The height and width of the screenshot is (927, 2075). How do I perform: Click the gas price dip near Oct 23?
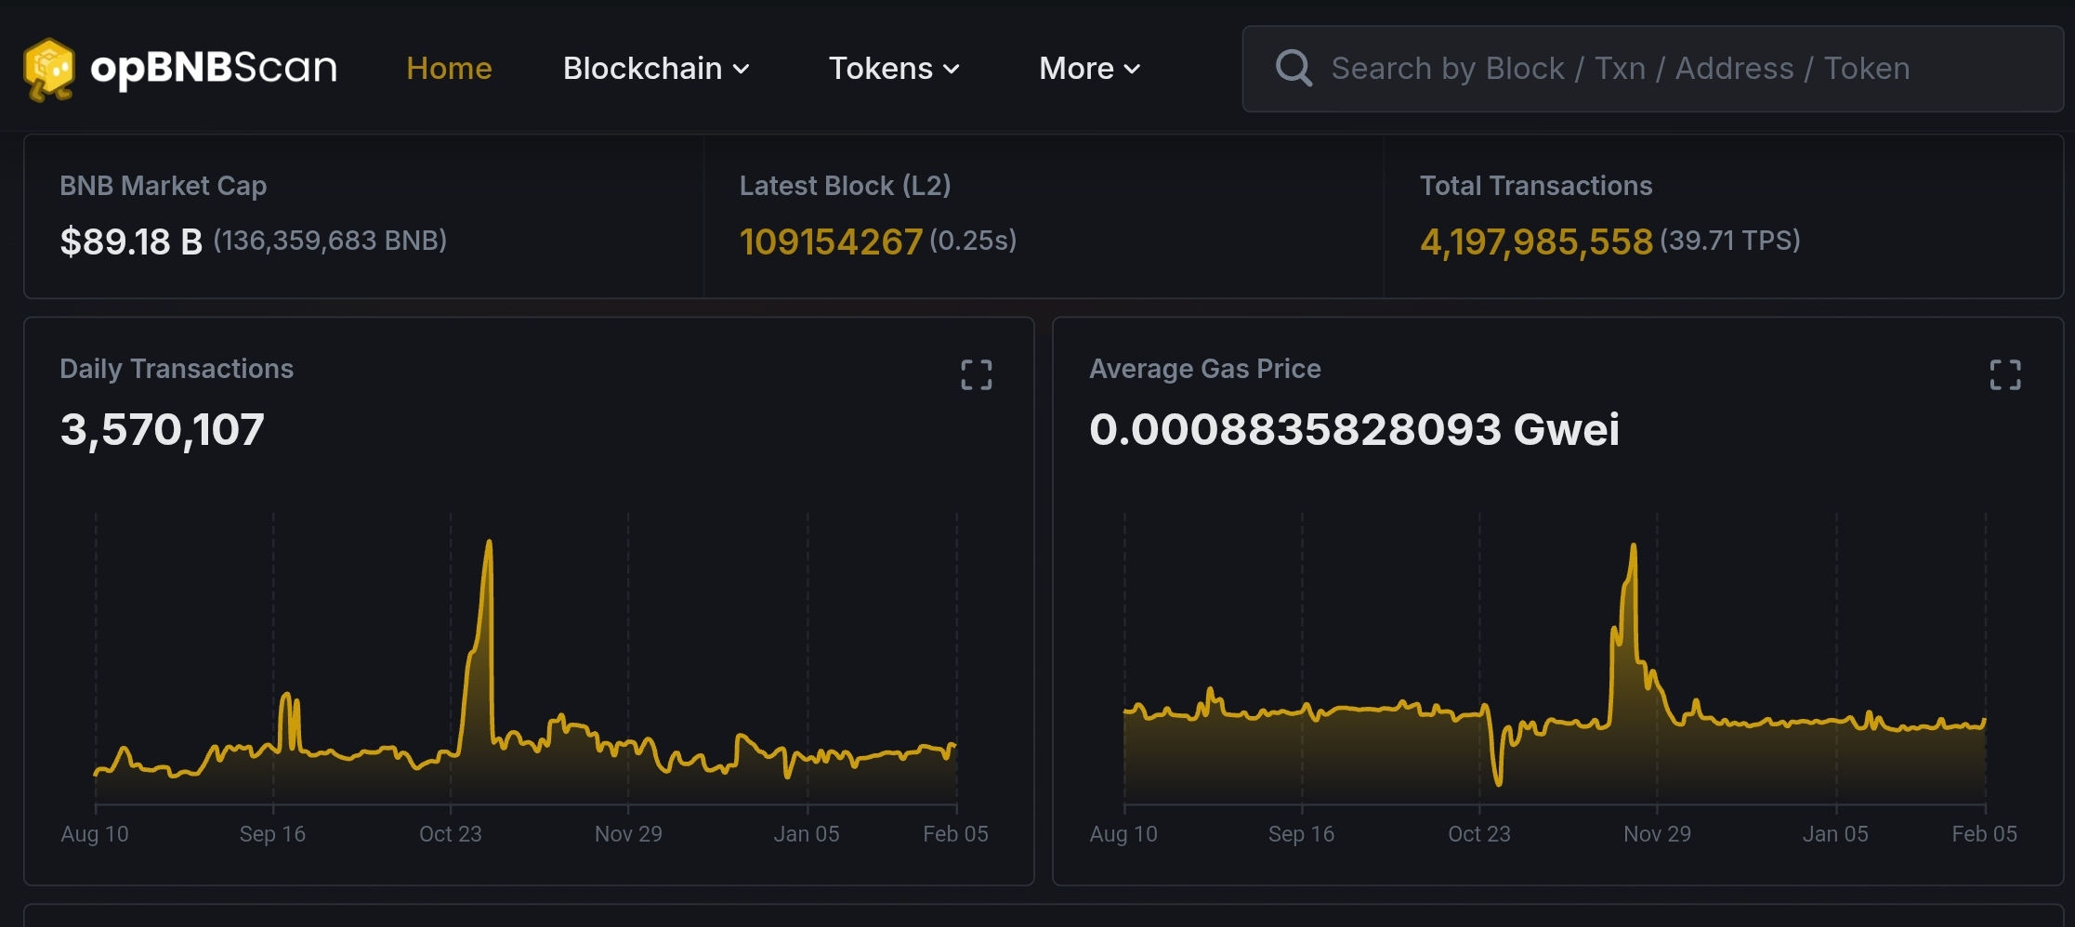[x=1498, y=782]
